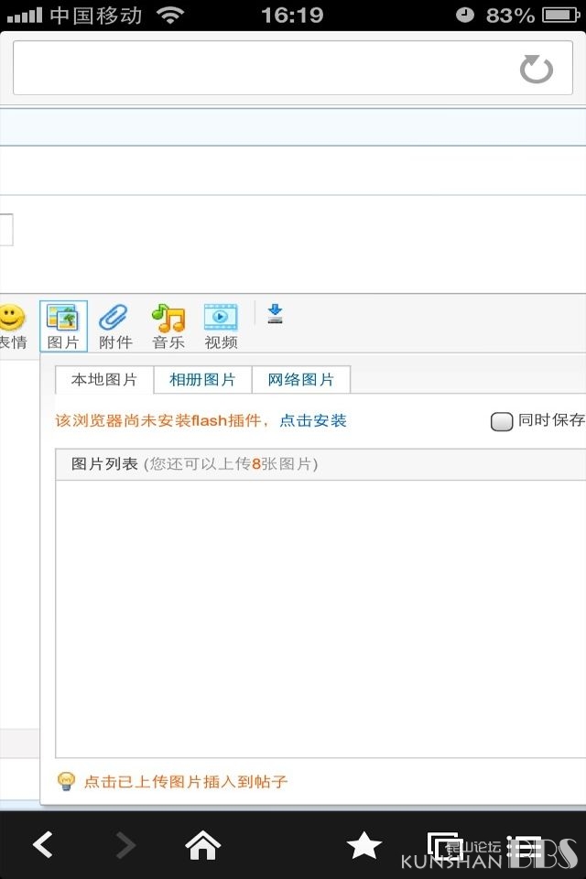This screenshot has height=879, width=586.
Task: Toggle the 同时保存 checkbox
Action: click(x=502, y=421)
